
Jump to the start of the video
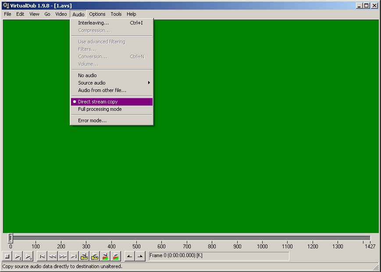tap(42, 256)
